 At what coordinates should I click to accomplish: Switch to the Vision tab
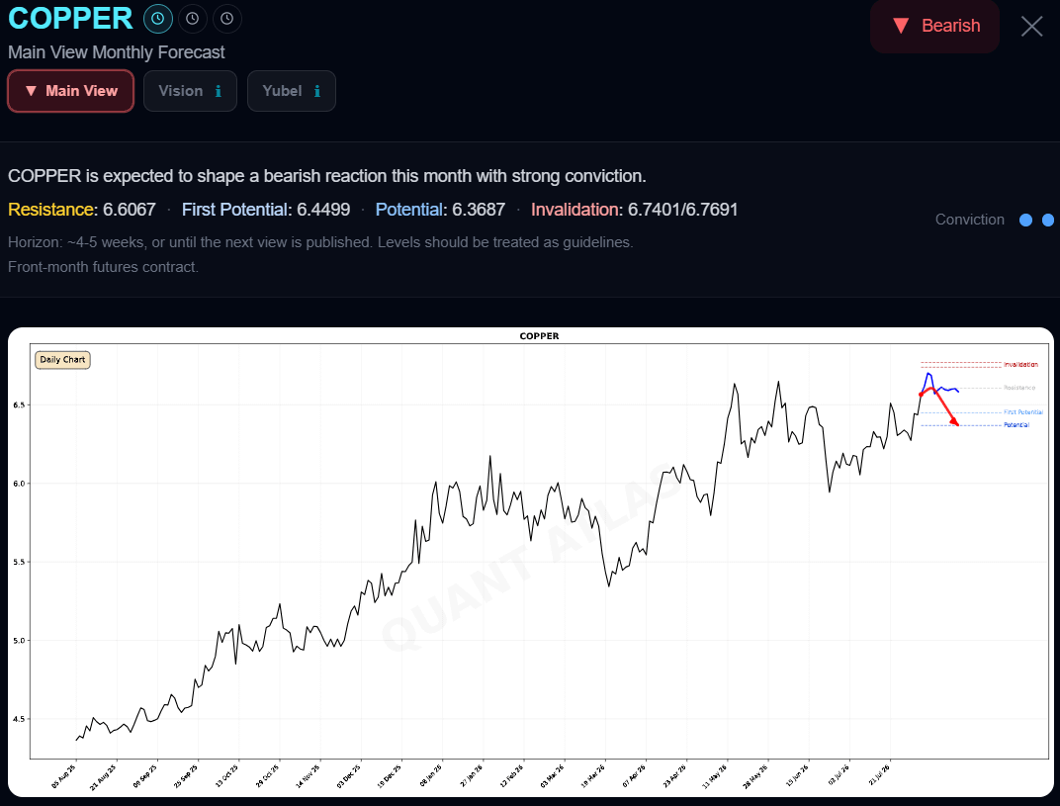point(190,91)
